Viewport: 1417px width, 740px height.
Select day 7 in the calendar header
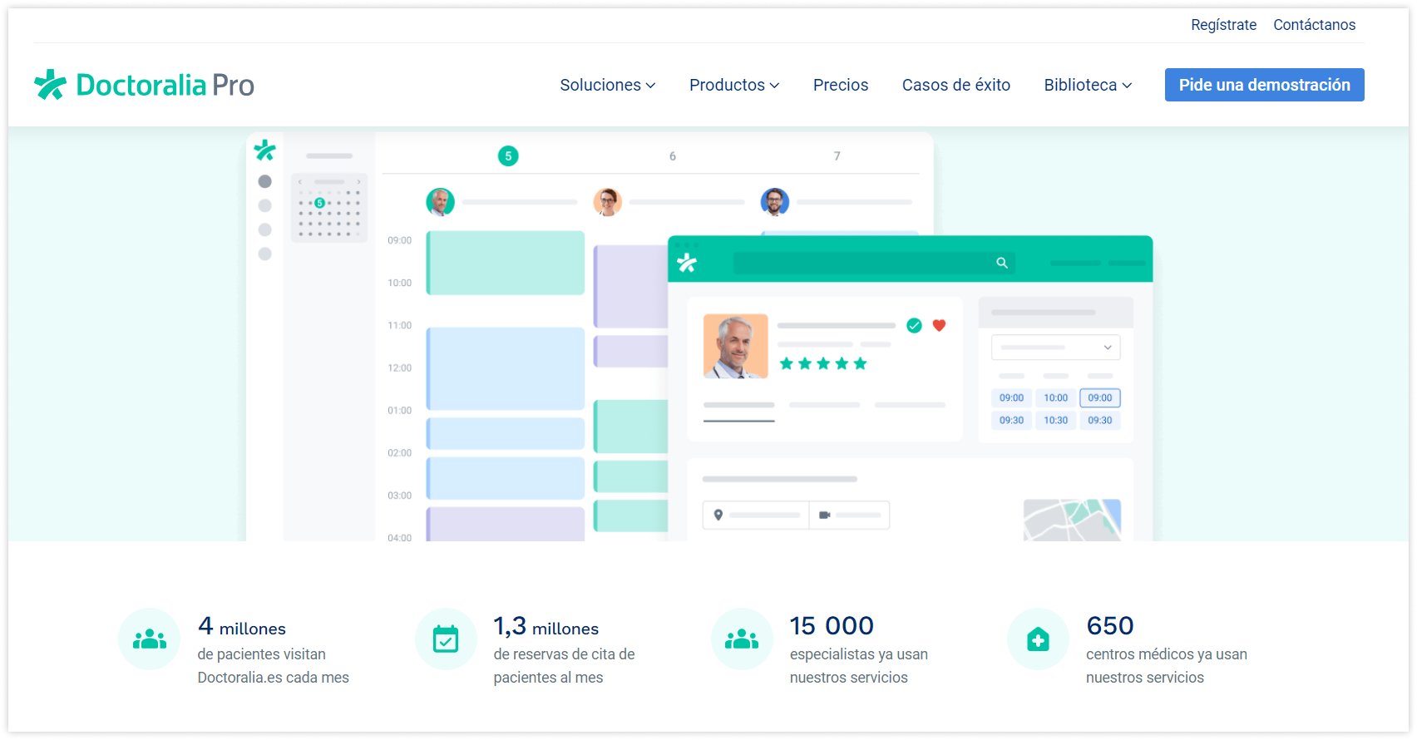pyautogui.click(x=837, y=155)
